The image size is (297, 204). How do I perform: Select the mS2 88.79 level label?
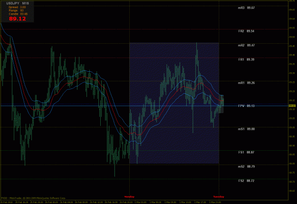[246, 166]
